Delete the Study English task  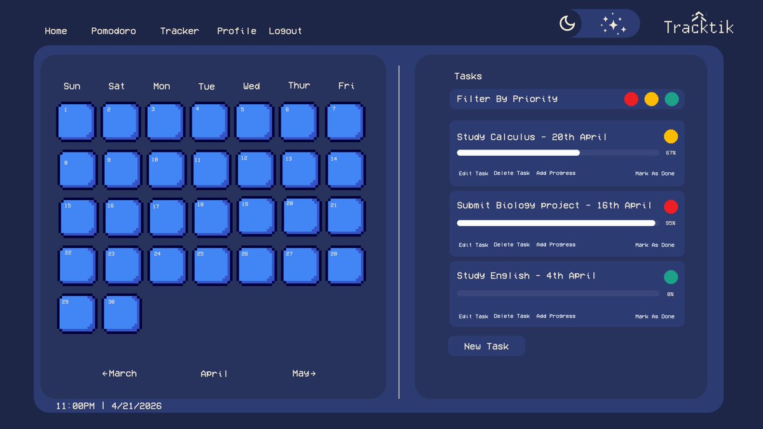coord(512,316)
